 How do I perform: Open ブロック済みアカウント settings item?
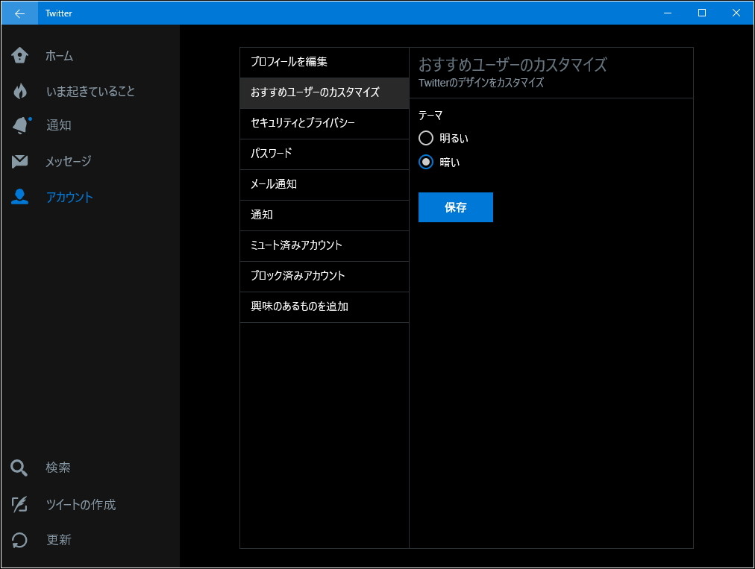pyautogui.click(x=325, y=277)
